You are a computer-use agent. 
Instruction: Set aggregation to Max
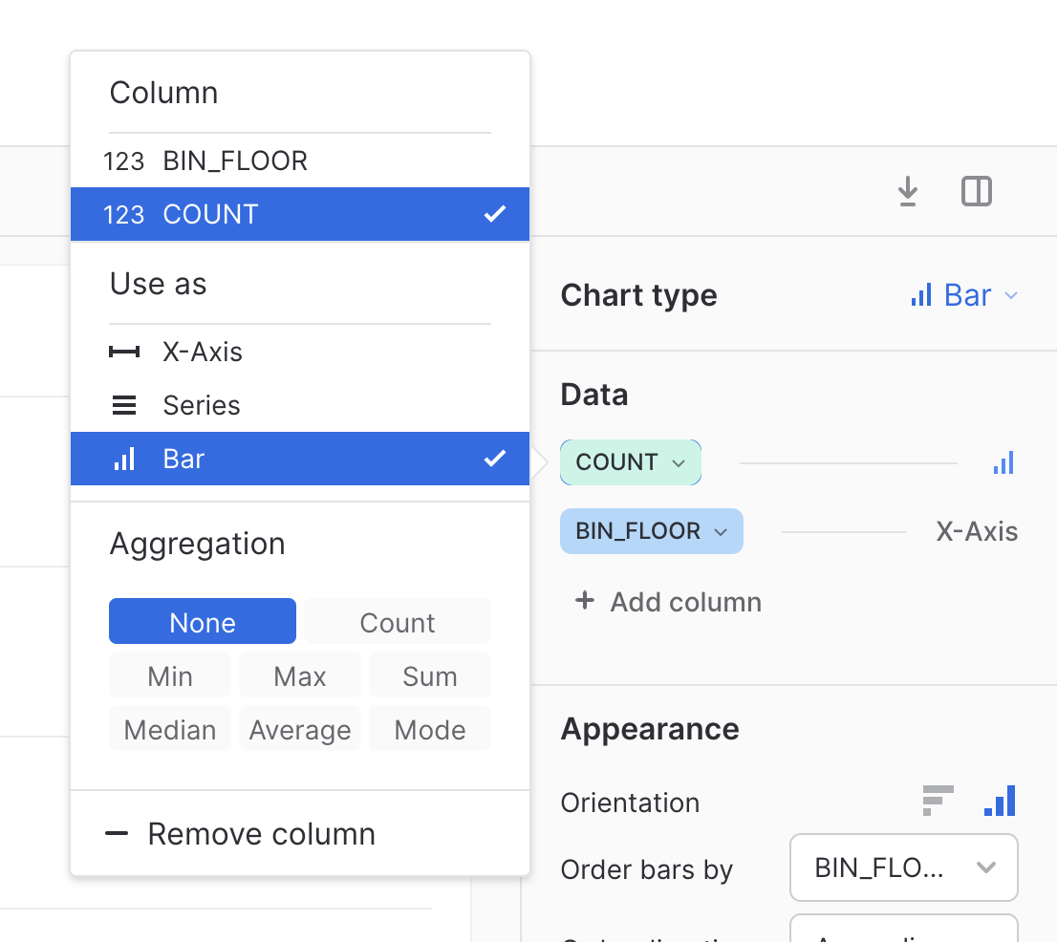pyautogui.click(x=299, y=676)
